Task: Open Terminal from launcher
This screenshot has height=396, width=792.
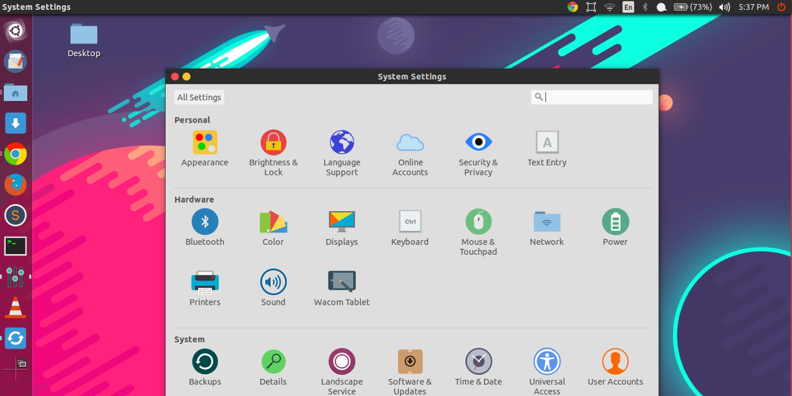Action: point(15,246)
